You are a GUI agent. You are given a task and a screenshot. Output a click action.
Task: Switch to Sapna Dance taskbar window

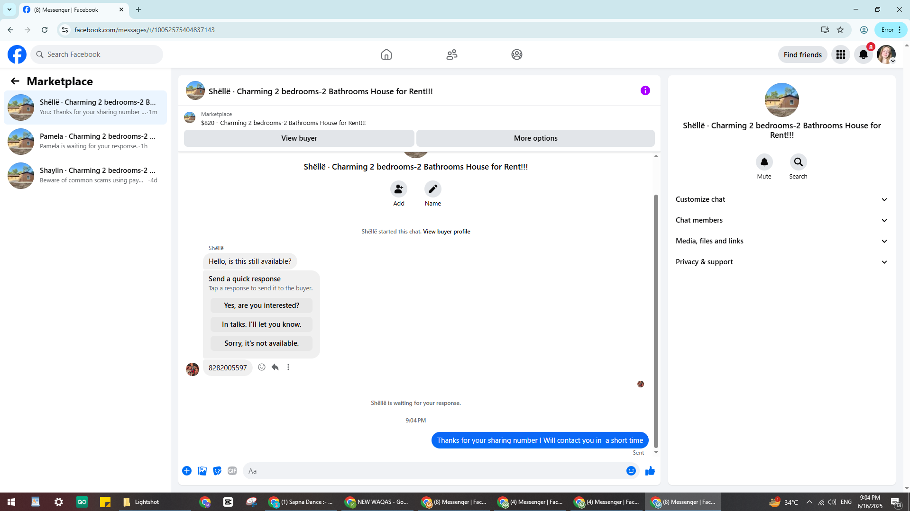[x=301, y=502]
